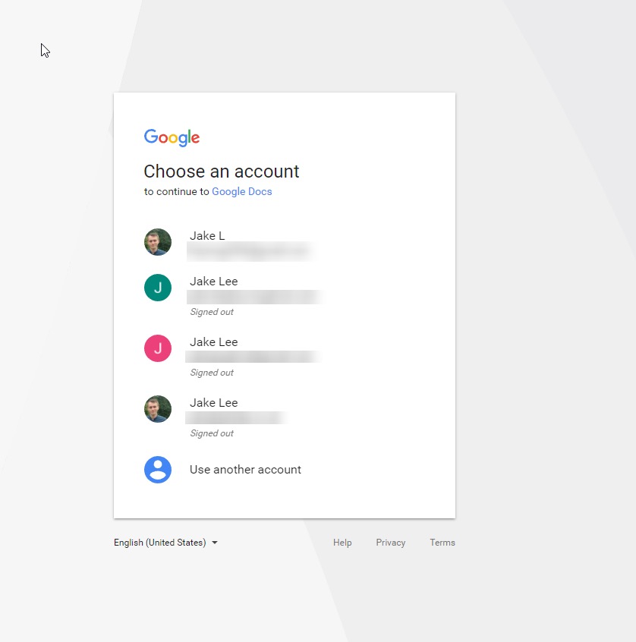This screenshot has height=642, width=636.
Task: Click blurred email under Jake L
Action: 251,251
